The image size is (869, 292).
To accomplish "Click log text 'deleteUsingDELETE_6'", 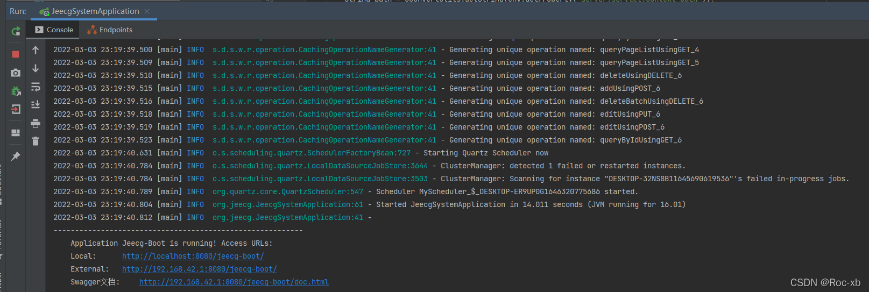I will (x=641, y=75).
